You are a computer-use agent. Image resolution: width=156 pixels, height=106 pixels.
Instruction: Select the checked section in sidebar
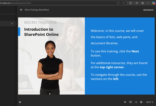(x=8, y=23)
